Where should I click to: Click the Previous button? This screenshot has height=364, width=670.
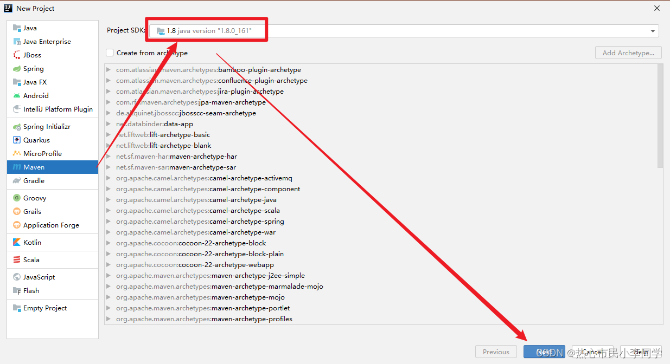coord(496,352)
